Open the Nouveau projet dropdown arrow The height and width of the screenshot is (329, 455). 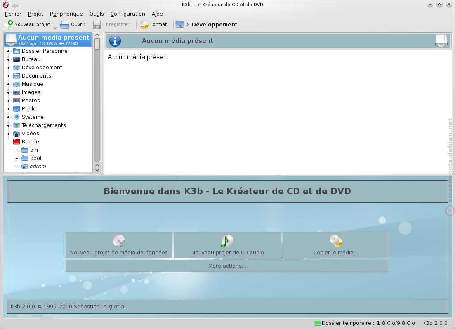tap(55, 28)
